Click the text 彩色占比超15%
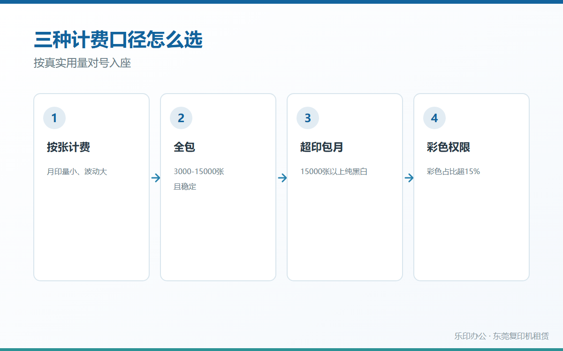This screenshot has height=351, width=563. [x=453, y=172]
